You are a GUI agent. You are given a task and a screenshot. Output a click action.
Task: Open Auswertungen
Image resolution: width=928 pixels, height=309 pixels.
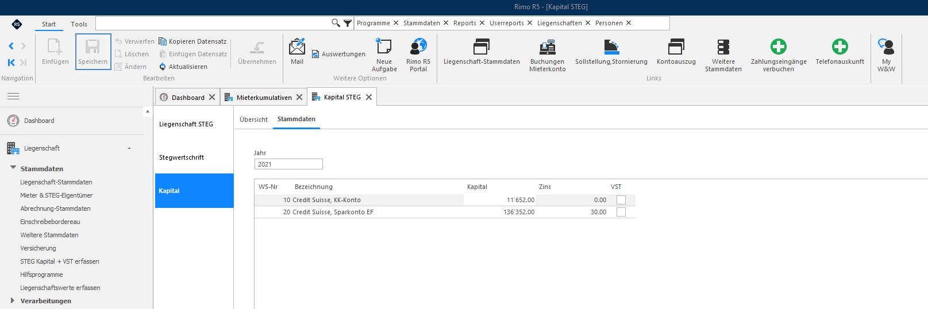click(338, 54)
